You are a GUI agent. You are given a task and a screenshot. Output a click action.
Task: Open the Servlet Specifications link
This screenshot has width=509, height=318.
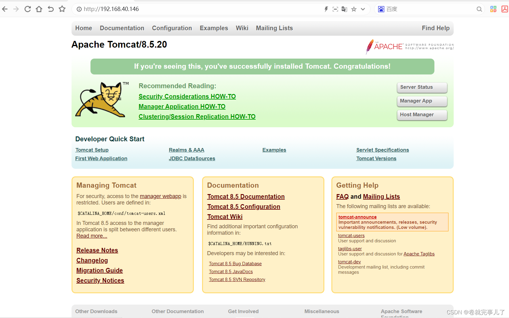[x=382, y=150]
